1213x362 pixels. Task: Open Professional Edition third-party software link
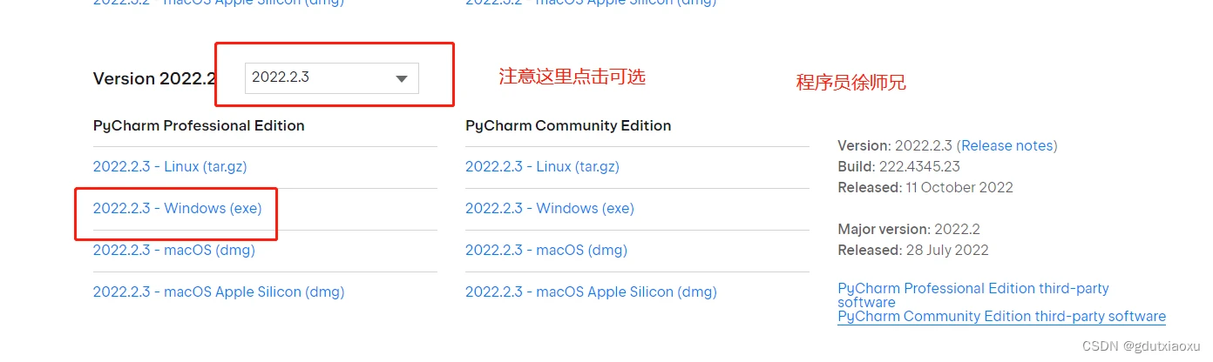click(x=973, y=295)
